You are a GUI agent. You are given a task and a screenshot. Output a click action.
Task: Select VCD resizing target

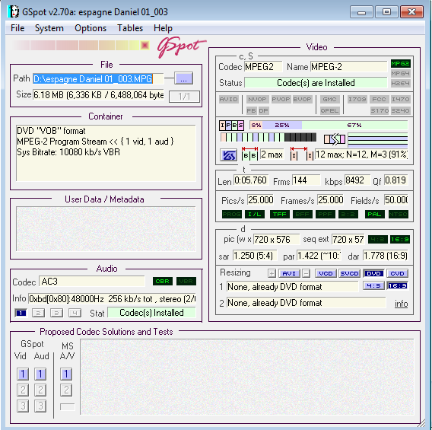click(x=326, y=273)
